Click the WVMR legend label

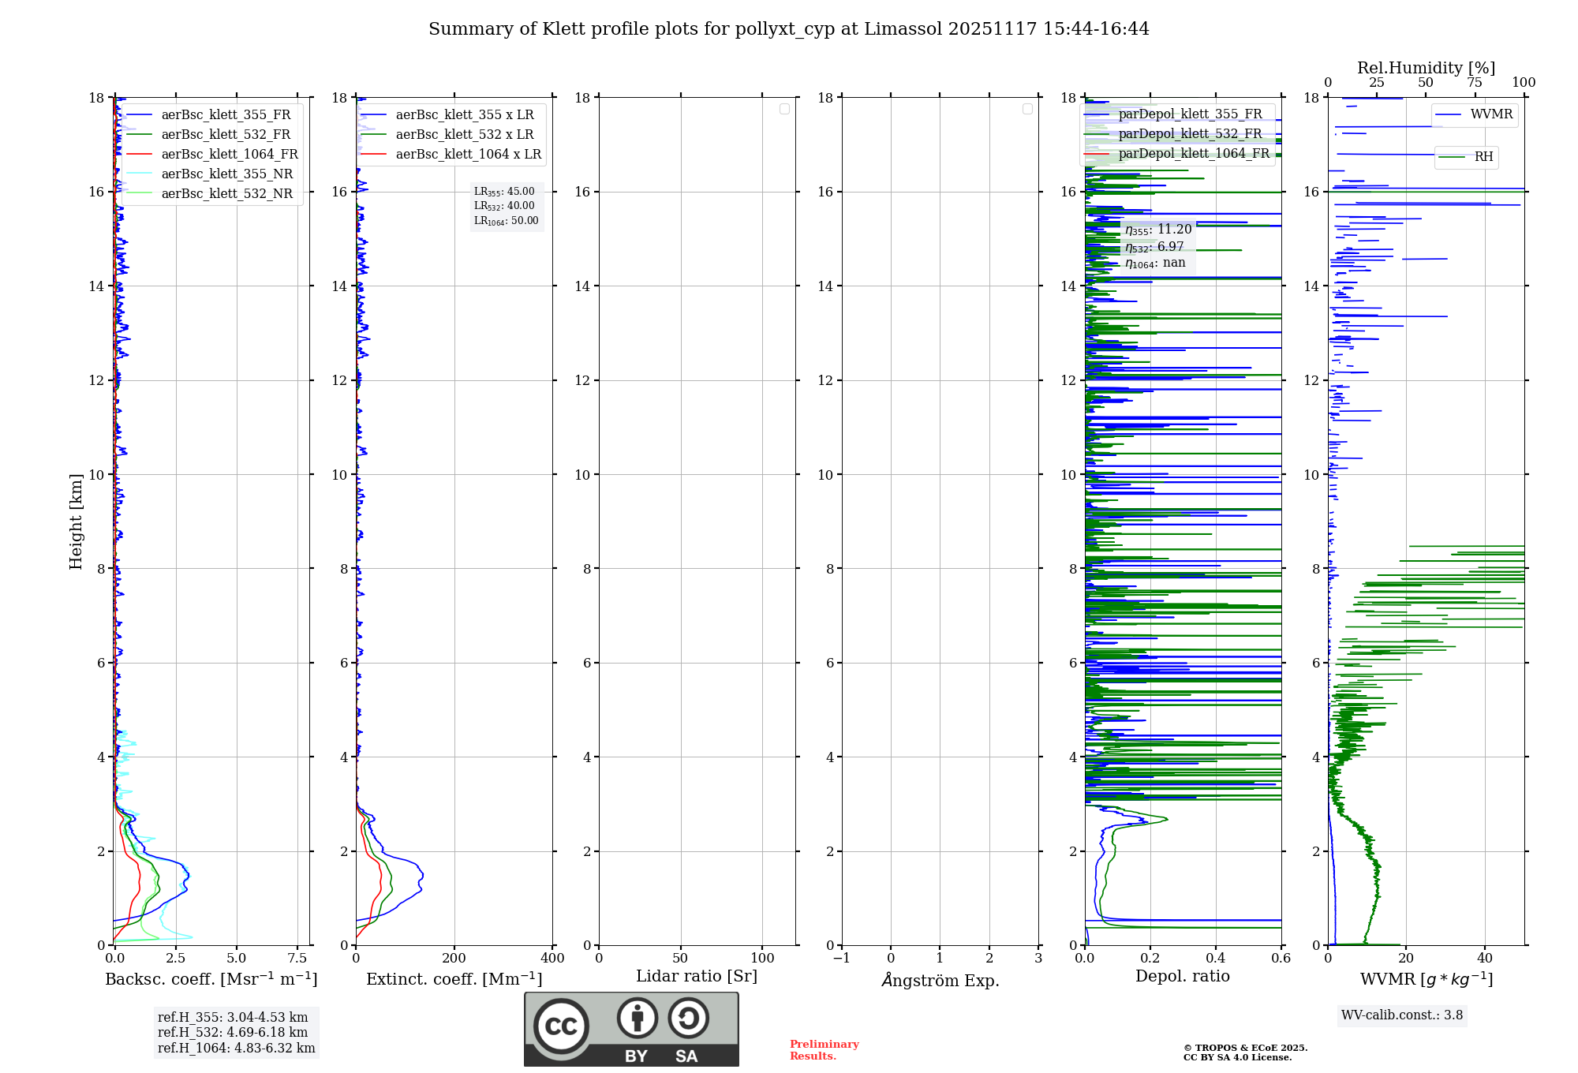click(1491, 114)
